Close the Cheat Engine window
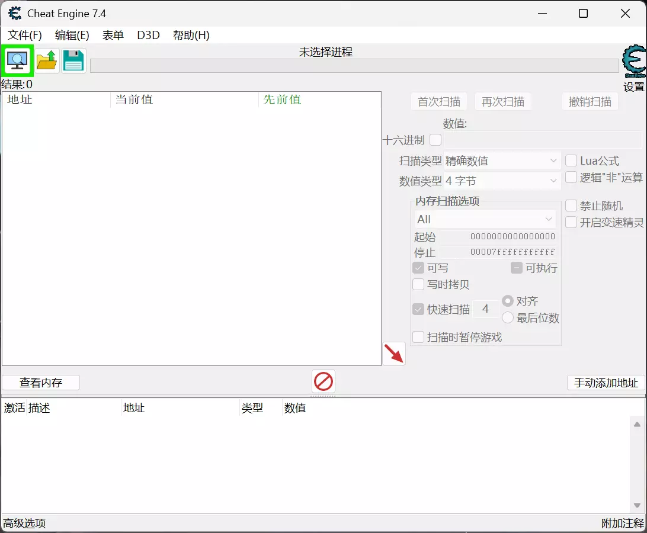647x533 pixels. (626, 14)
